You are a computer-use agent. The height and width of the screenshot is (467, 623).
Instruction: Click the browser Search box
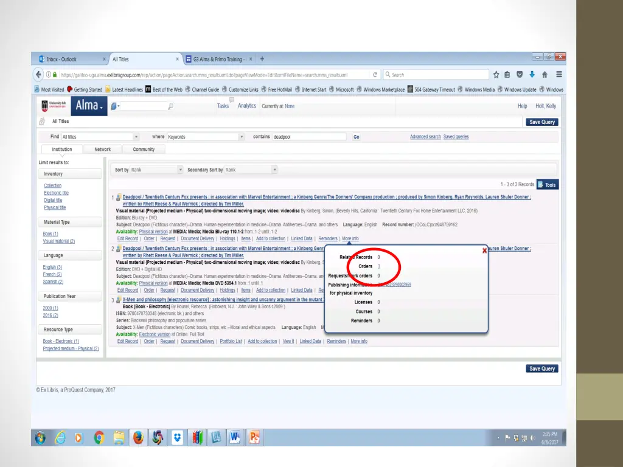pos(436,75)
